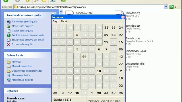Viewport: 182px width, 102px height.
Task: Click number 7 in Somadex grid
Action: tap(106, 49)
